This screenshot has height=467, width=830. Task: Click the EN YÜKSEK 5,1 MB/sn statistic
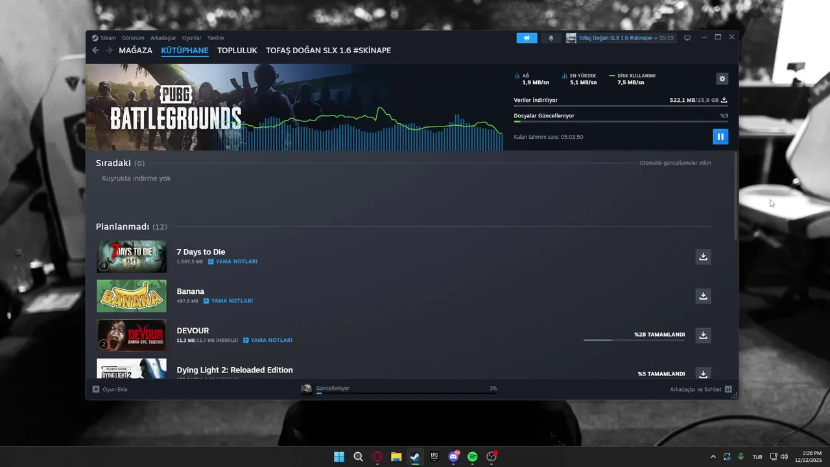click(x=580, y=79)
